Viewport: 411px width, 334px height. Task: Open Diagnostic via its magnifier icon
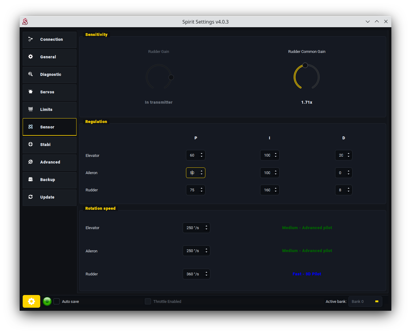point(31,74)
